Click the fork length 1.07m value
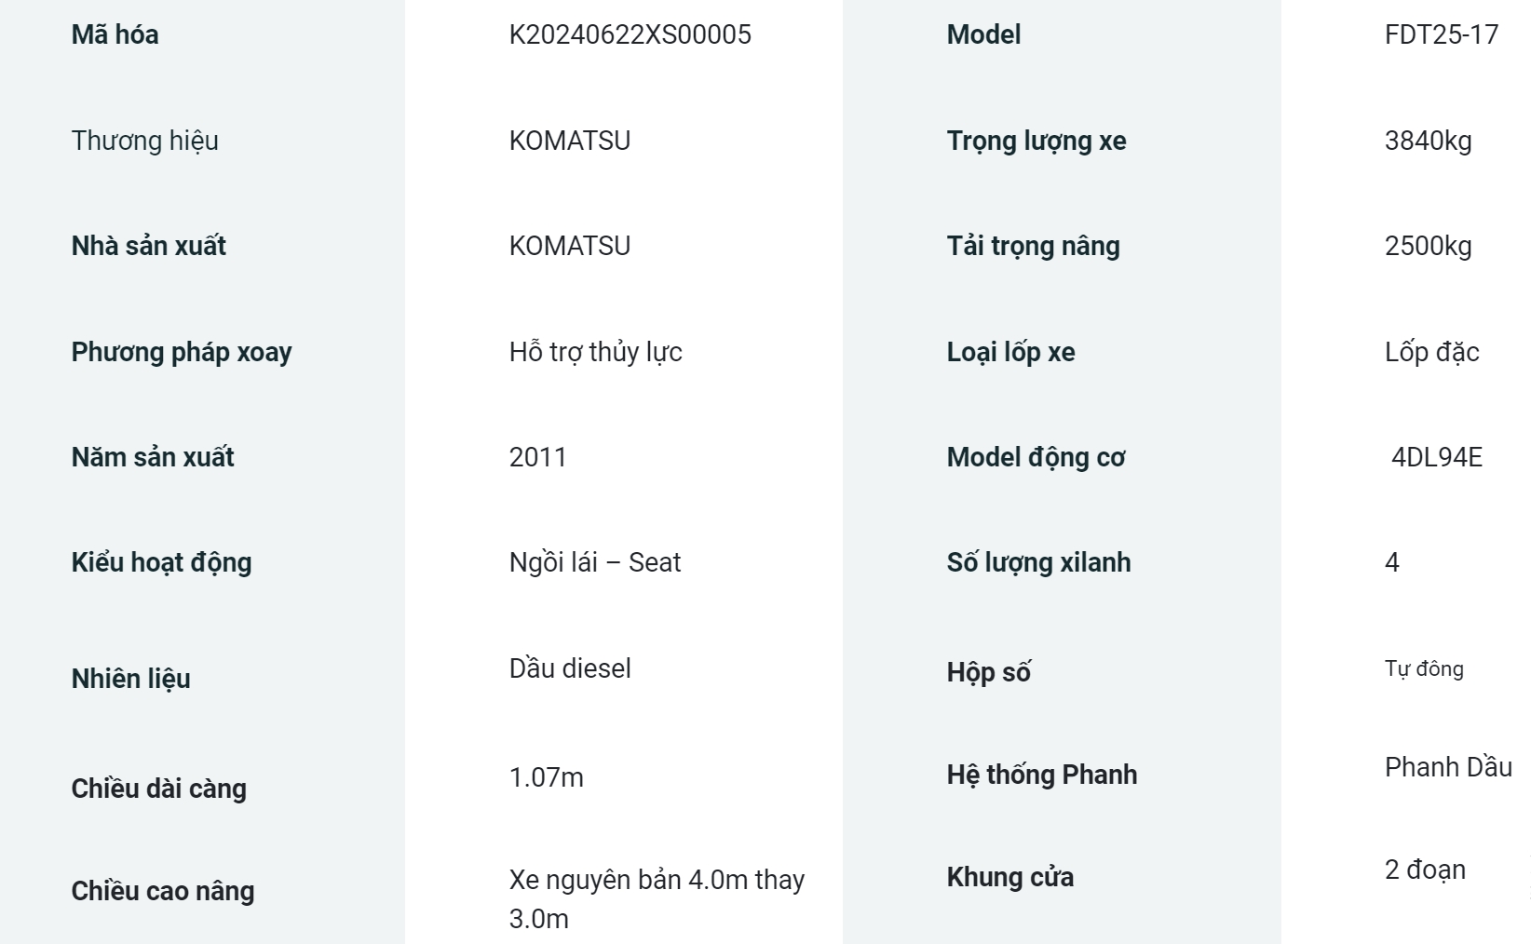1531x944 pixels. coord(546,777)
